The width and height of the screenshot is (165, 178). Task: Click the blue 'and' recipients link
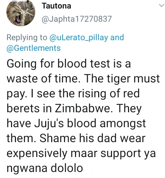click(x=117, y=37)
